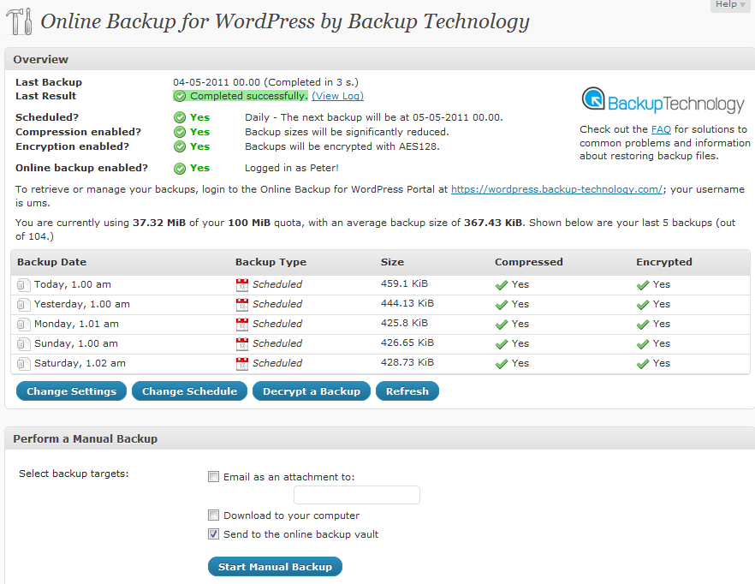Click the tools icon beside the page title
Image resolution: width=755 pixels, height=584 pixels.
pyautogui.click(x=20, y=21)
